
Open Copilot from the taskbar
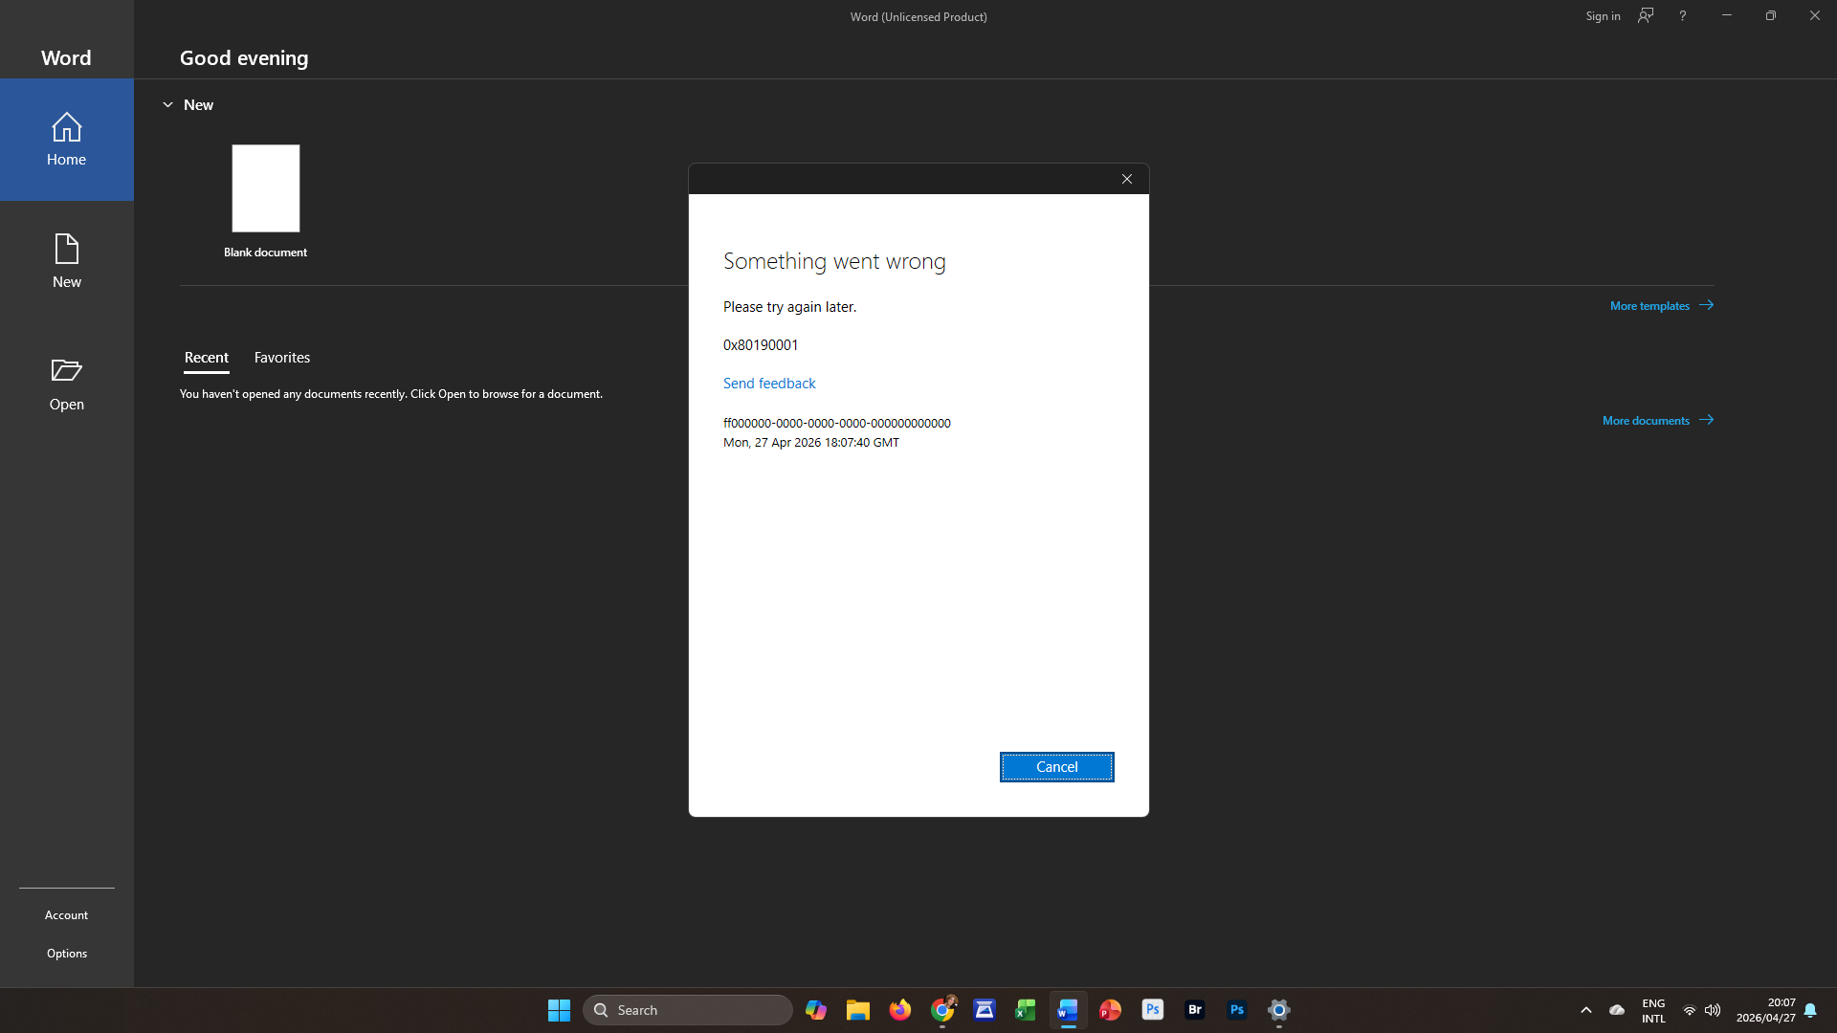[x=816, y=1010]
